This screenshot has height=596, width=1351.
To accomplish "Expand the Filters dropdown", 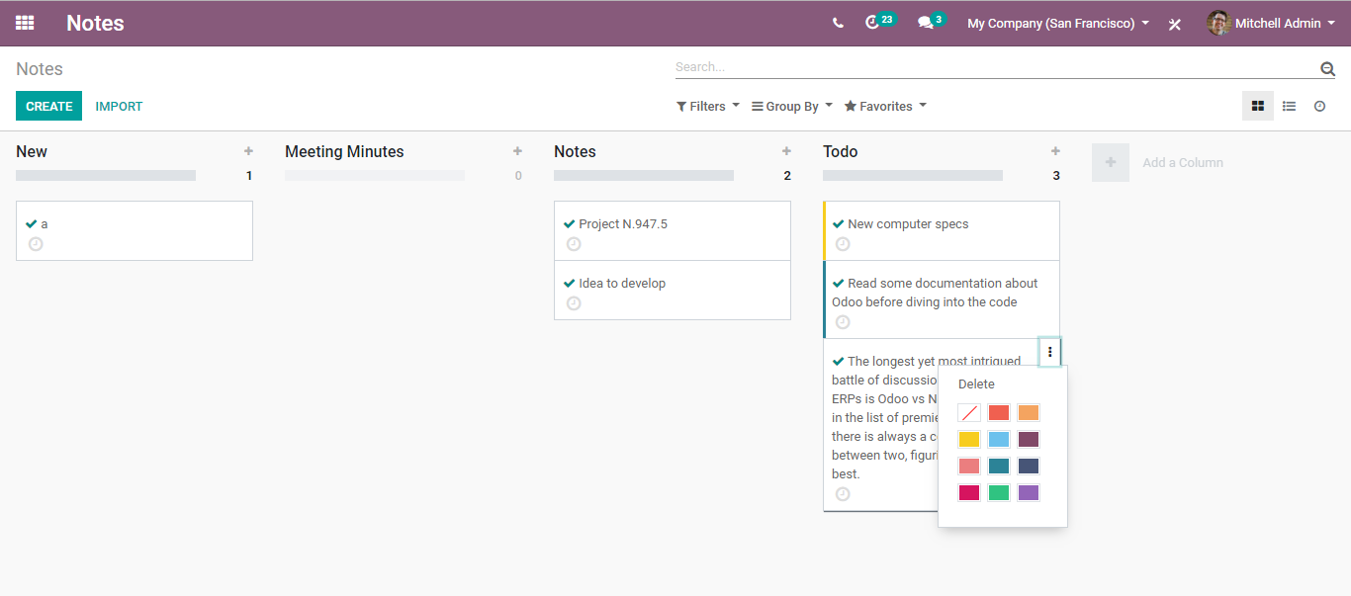I will tap(708, 106).
